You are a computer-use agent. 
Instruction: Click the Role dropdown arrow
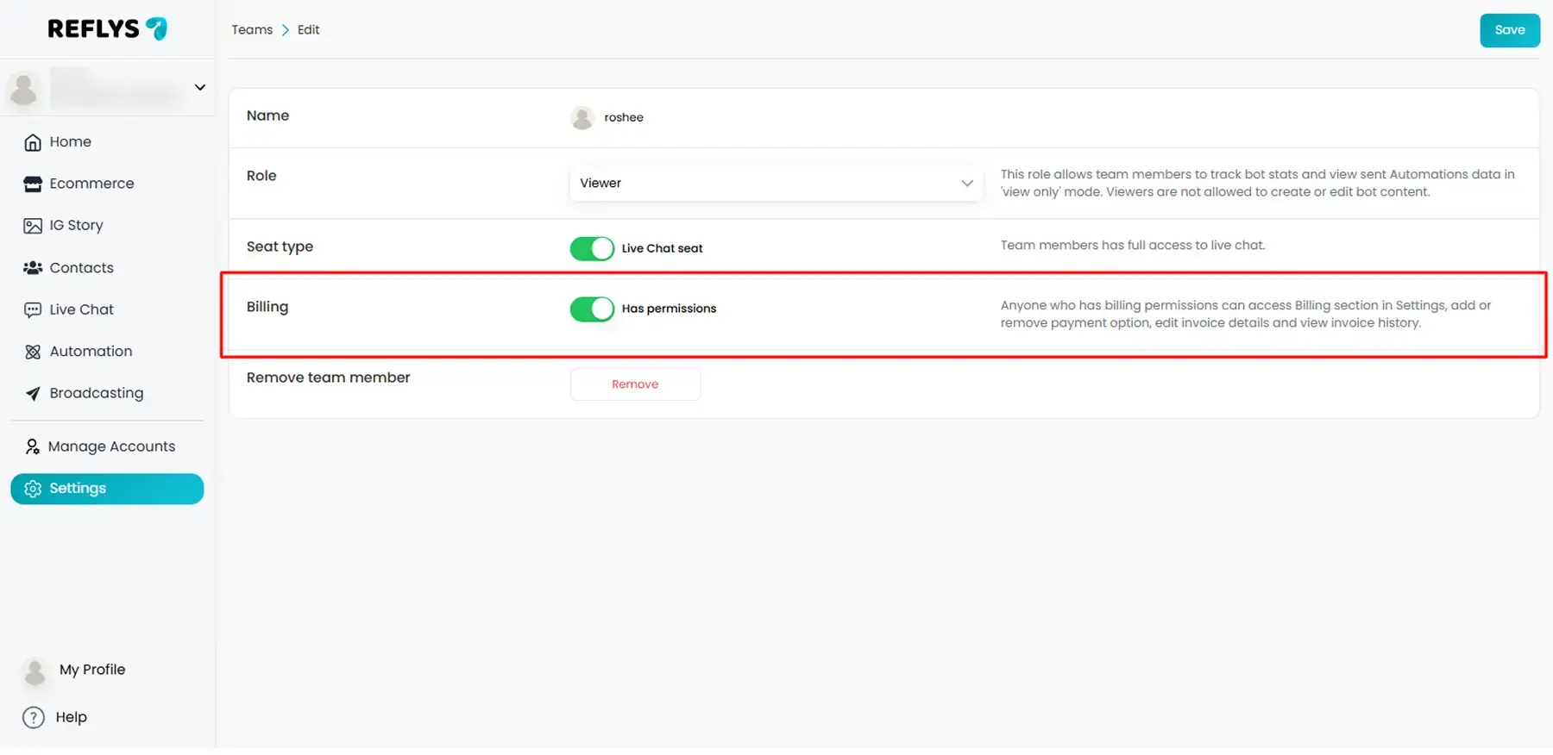(966, 183)
